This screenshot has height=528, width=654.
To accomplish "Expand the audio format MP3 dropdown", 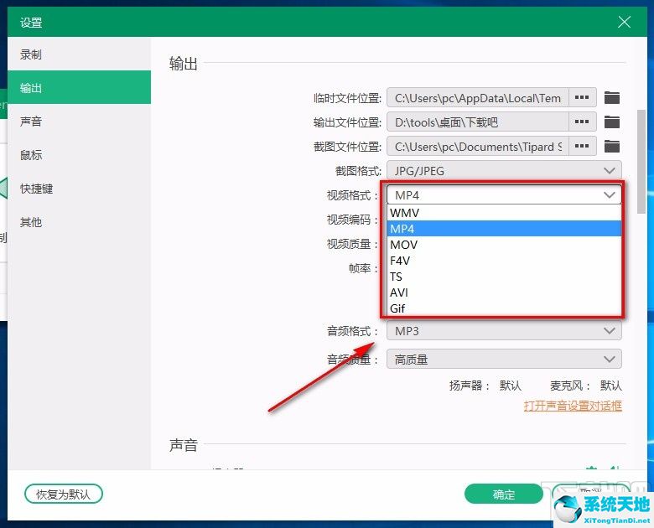I will [504, 331].
